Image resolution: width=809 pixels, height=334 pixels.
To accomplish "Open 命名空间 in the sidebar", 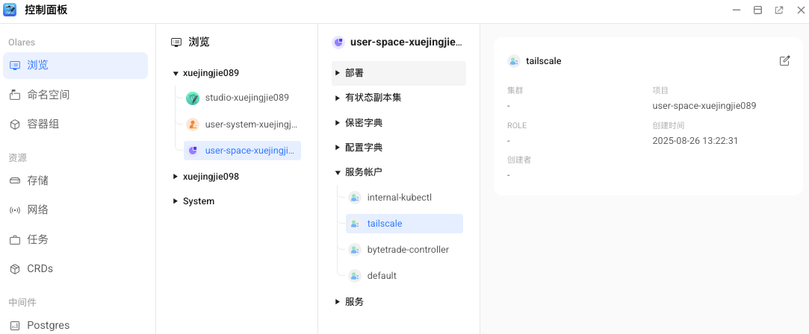I will (49, 95).
